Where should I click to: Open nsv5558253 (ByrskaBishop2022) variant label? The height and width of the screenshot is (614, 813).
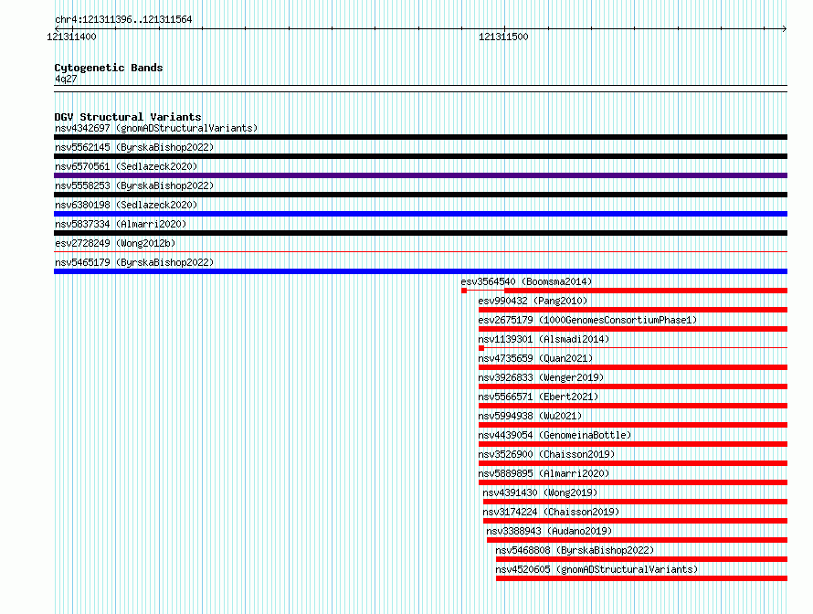134,185
